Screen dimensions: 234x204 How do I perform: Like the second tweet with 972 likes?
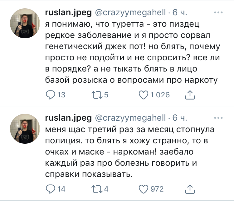tap(143, 189)
